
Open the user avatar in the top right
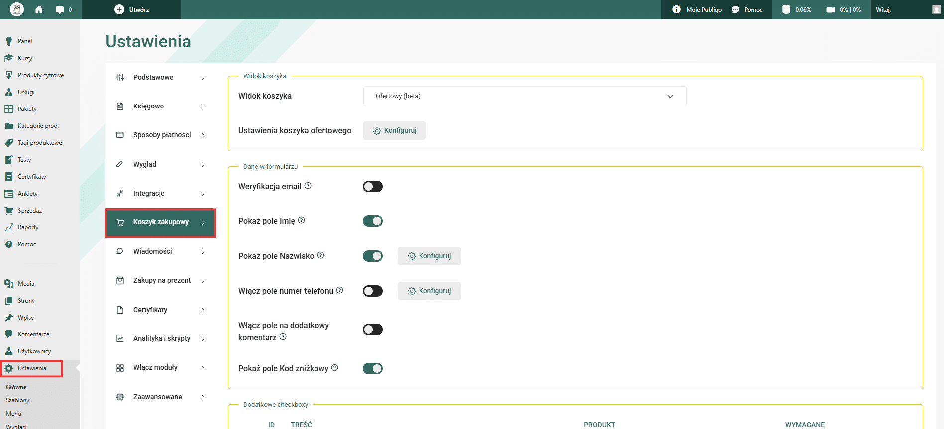pos(936,9)
